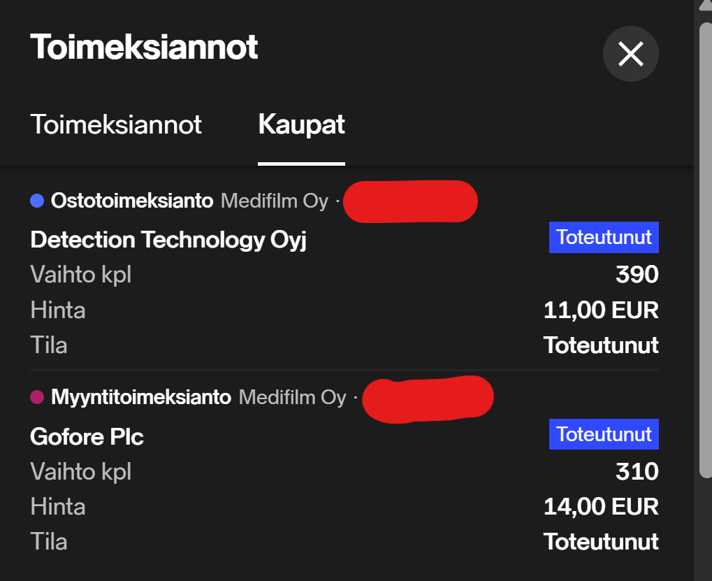Click Toteutunut badge for Detection Technology
712x581 pixels.
(604, 238)
